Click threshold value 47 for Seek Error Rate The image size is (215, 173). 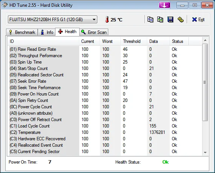(x=125, y=81)
